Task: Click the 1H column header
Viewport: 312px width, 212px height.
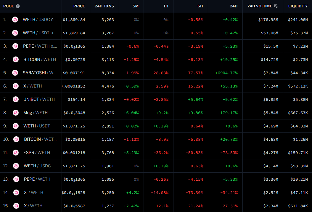Action: pyautogui.click(x=166, y=6)
